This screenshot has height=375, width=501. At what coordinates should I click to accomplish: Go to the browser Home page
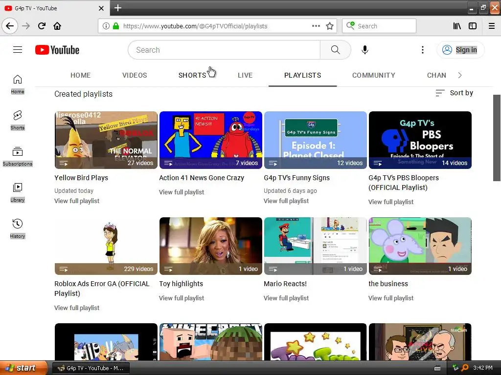point(57,26)
